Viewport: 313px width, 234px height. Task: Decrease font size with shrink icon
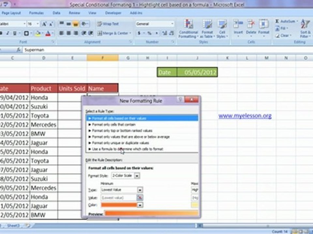[x=51, y=24]
